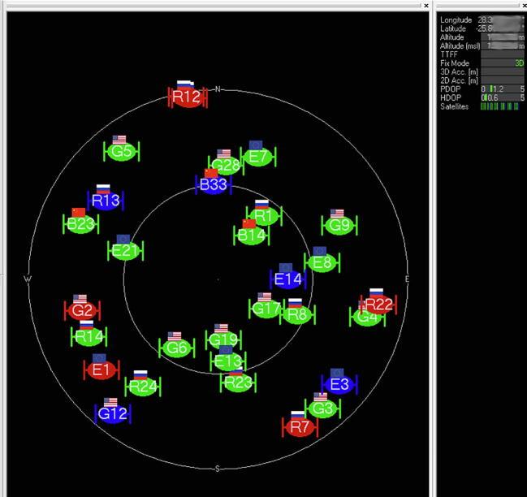Screen dimensions: 527x497
Task: Close the sky view panel
Action: 426,5
